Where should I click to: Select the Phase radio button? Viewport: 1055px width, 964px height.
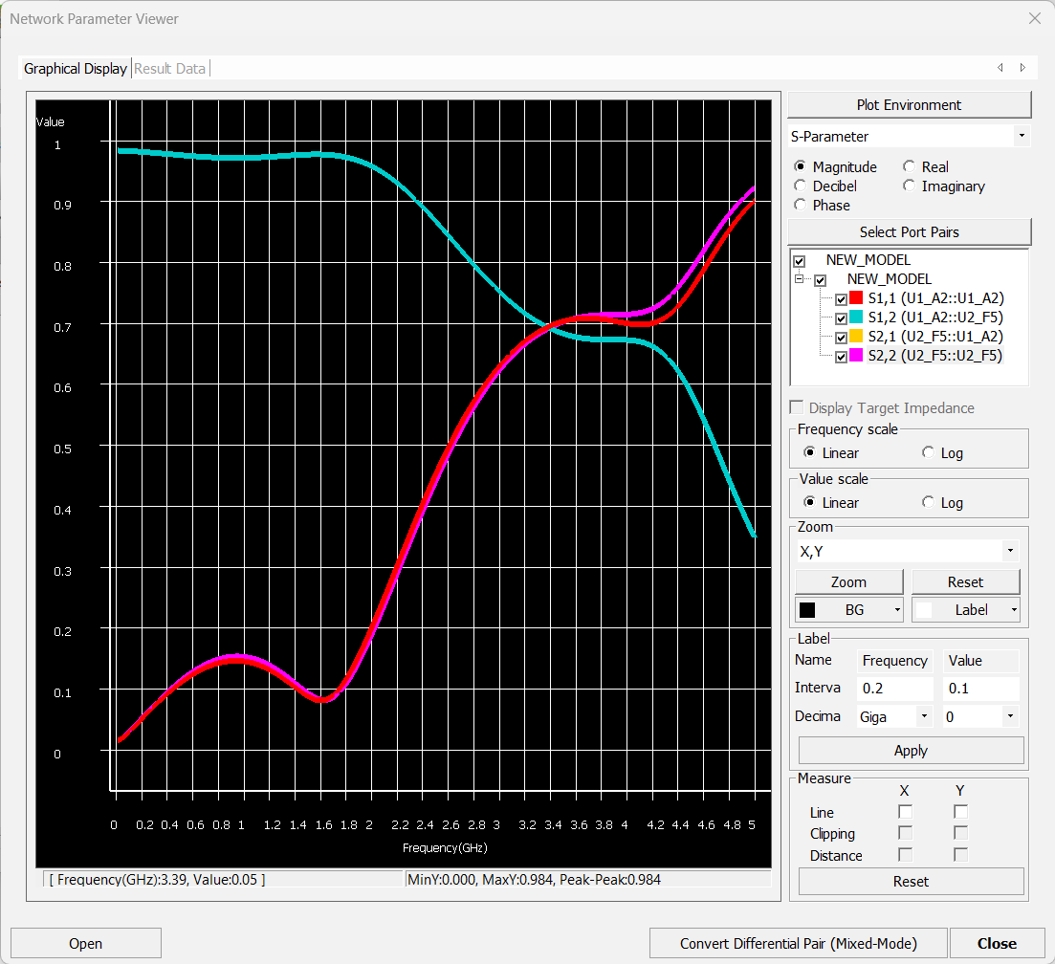(x=800, y=205)
